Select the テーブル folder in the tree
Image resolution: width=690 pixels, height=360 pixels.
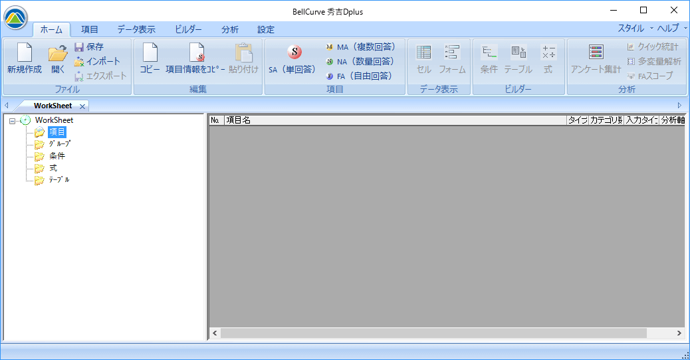click(x=58, y=180)
